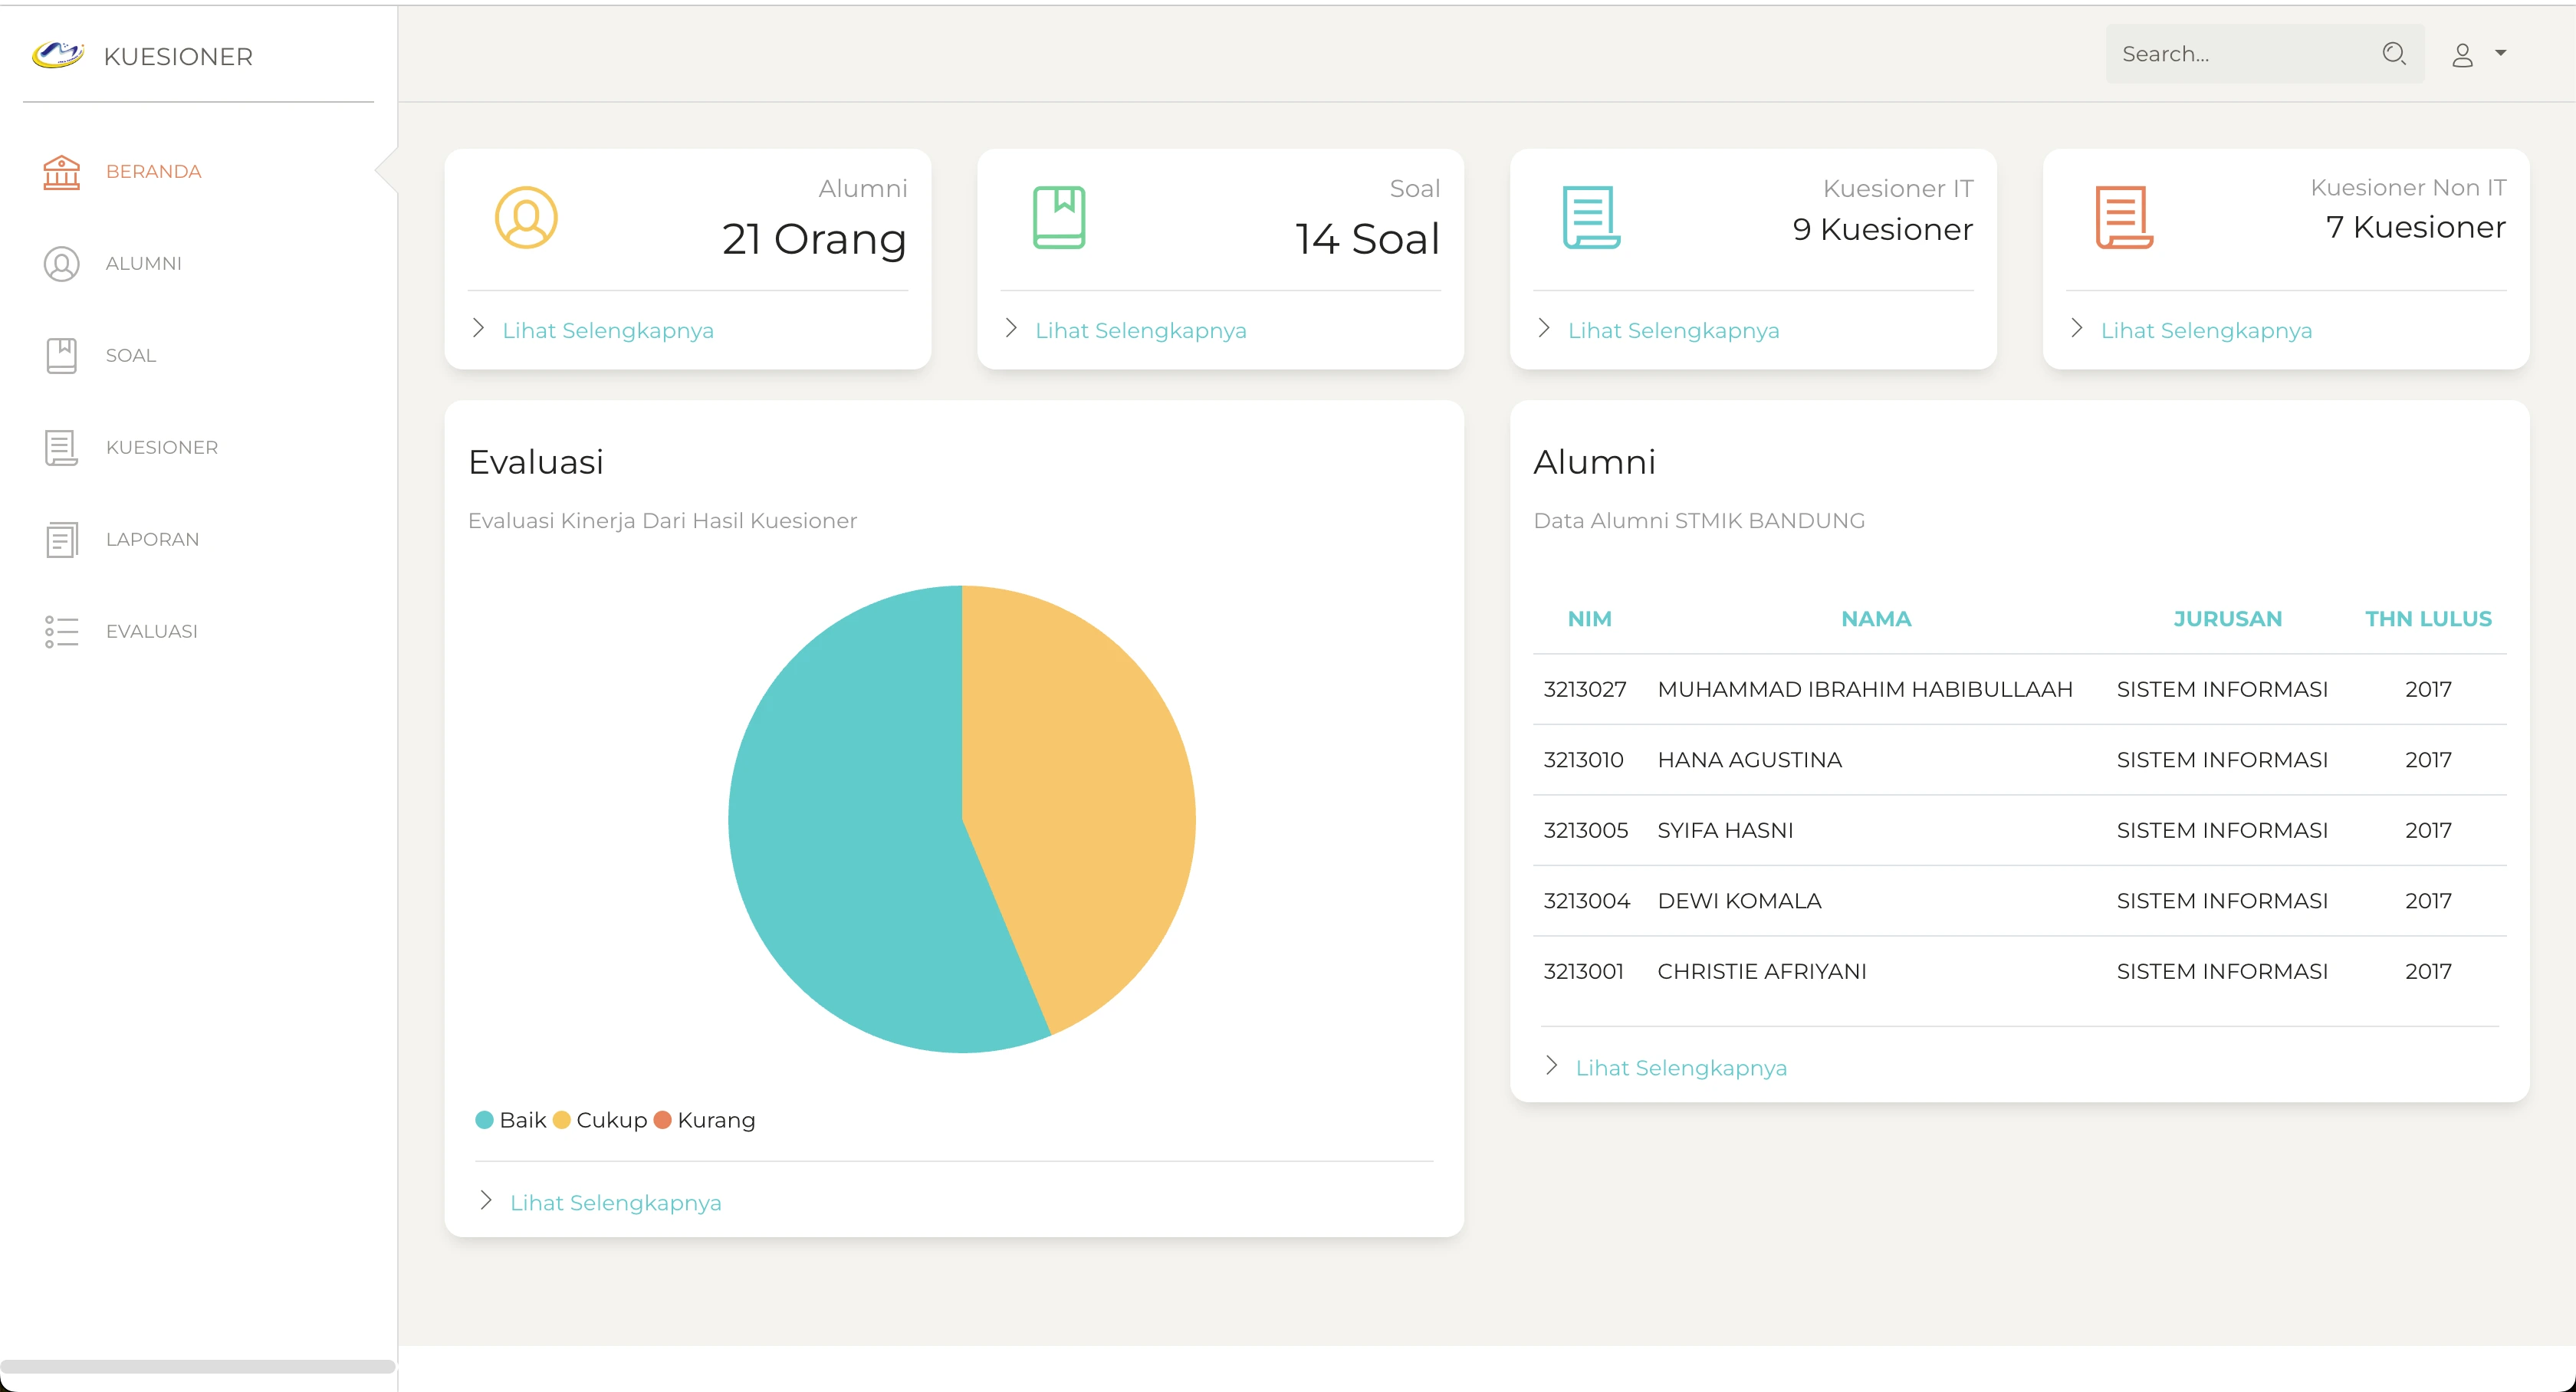Click the 21 Orang alumni count
The image size is (2576, 1392).
tap(814, 239)
